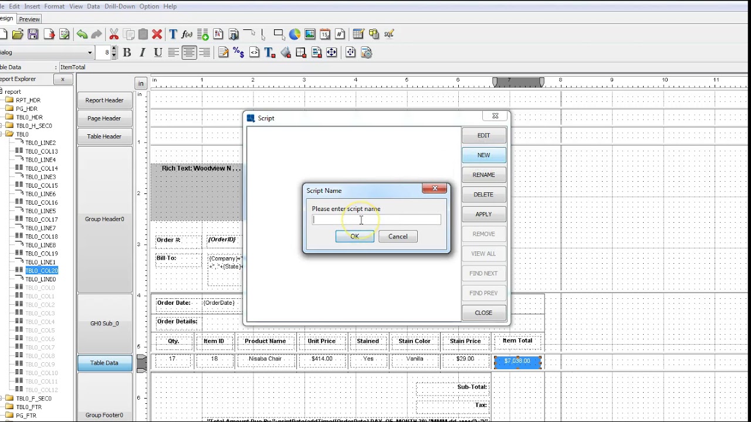Insert a formula using the f(x) icon

pyautogui.click(x=188, y=35)
